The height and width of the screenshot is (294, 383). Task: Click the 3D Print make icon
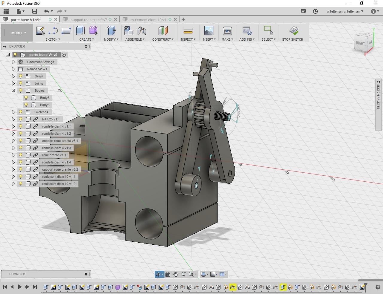227,30
